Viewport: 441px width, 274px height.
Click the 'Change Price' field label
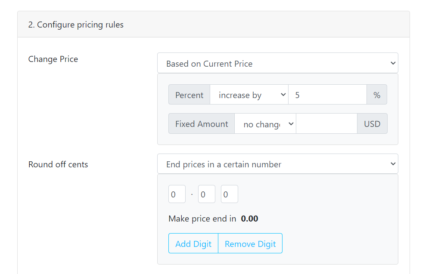click(x=53, y=59)
